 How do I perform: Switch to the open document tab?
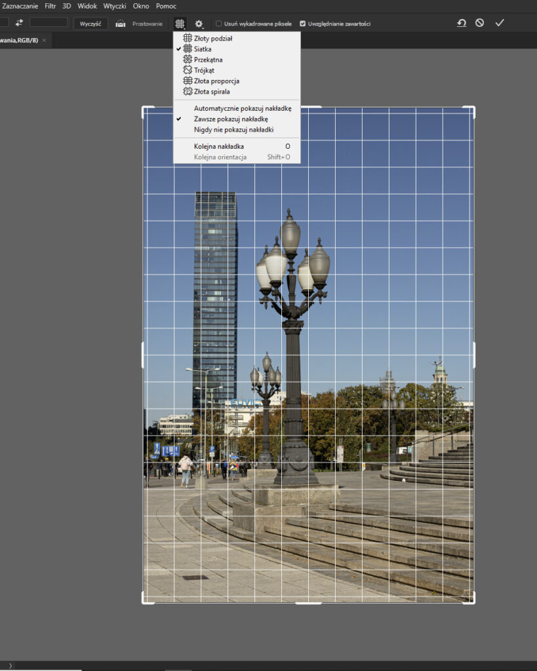[20, 40]
